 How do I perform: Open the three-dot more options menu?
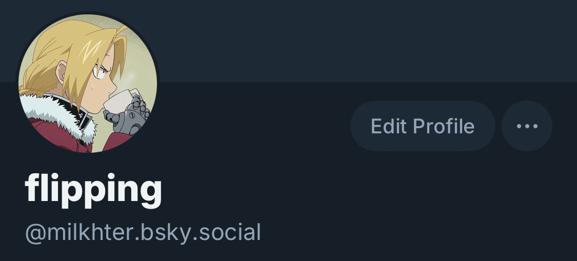tap(527, 126)
